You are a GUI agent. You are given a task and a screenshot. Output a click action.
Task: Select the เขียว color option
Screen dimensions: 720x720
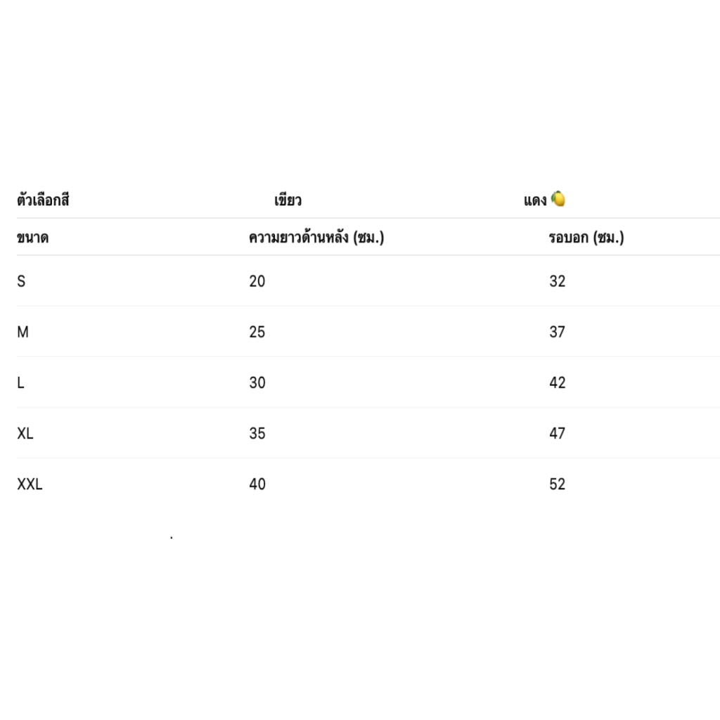tap(288, 200)
